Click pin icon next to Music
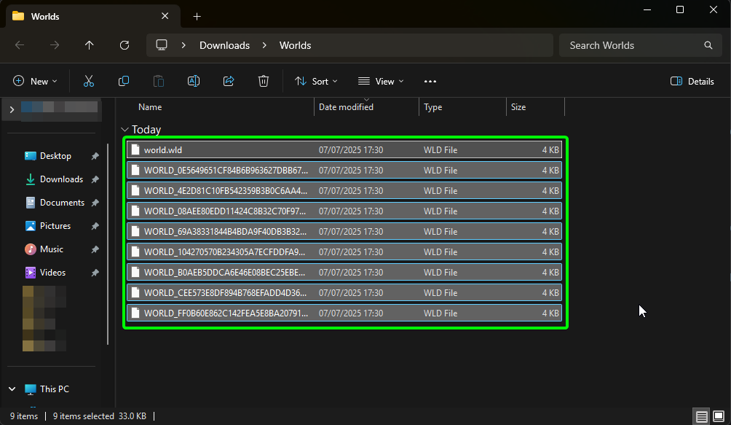 [x=95, y=249]
